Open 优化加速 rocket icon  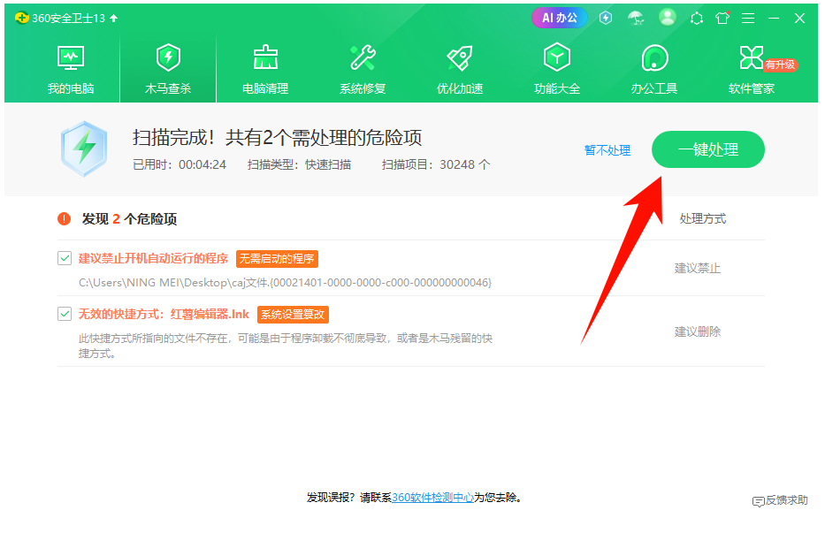pos(460,58)
